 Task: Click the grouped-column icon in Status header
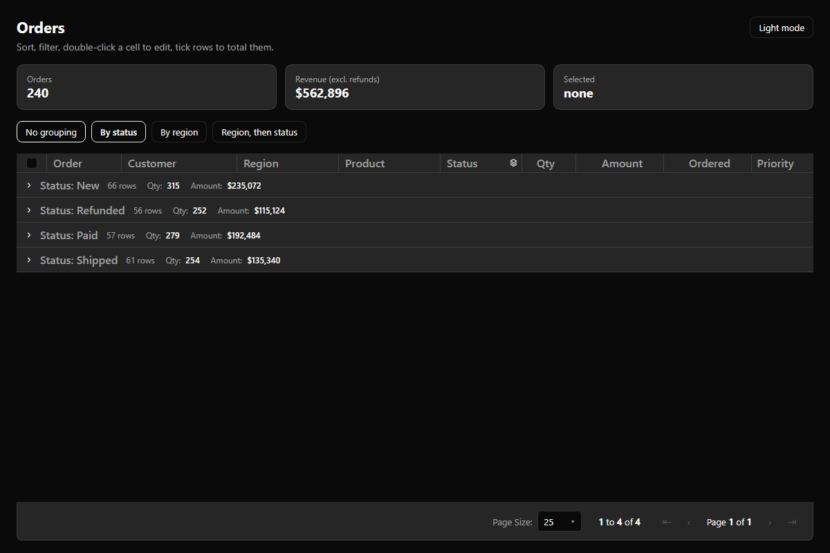[513, 163]
